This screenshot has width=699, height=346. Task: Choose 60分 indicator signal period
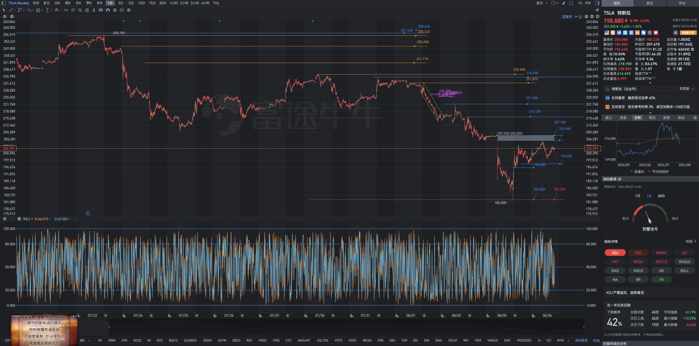point(661,196)
